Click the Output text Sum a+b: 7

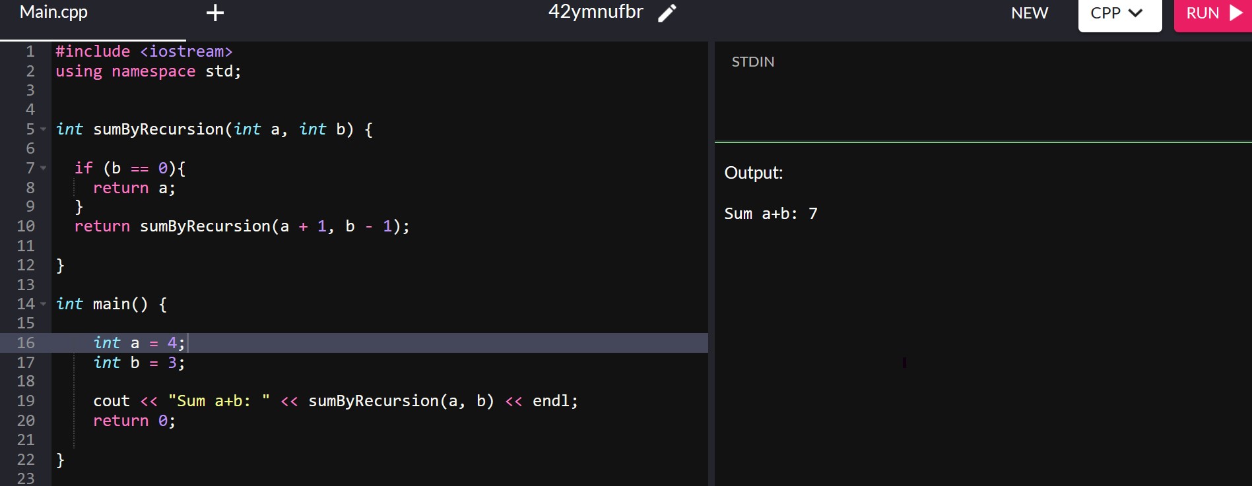[771, 214]
